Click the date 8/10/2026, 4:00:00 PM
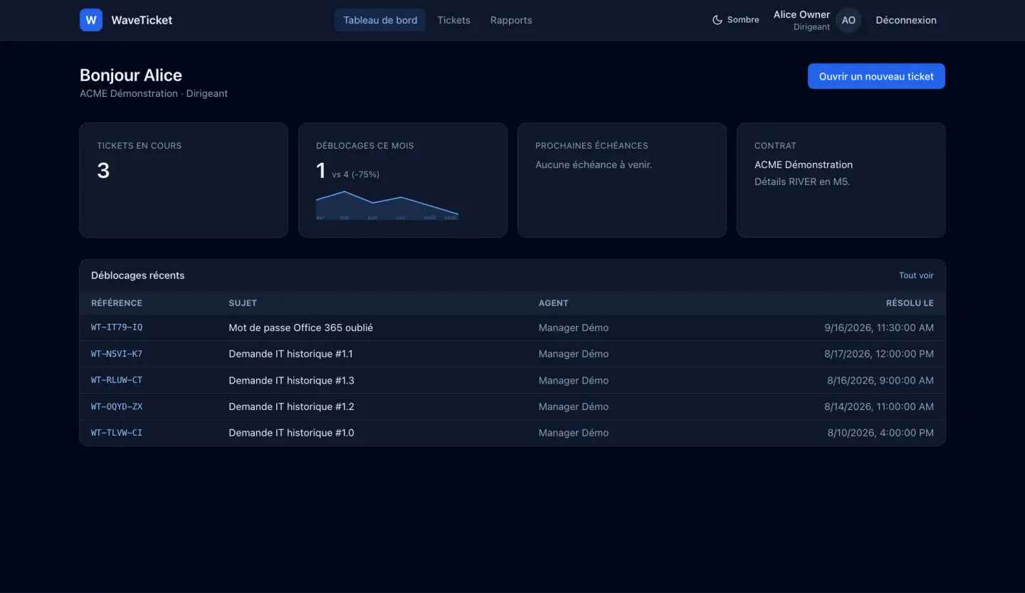Screen dimensions: 1025x593 [x=881, y=433]
